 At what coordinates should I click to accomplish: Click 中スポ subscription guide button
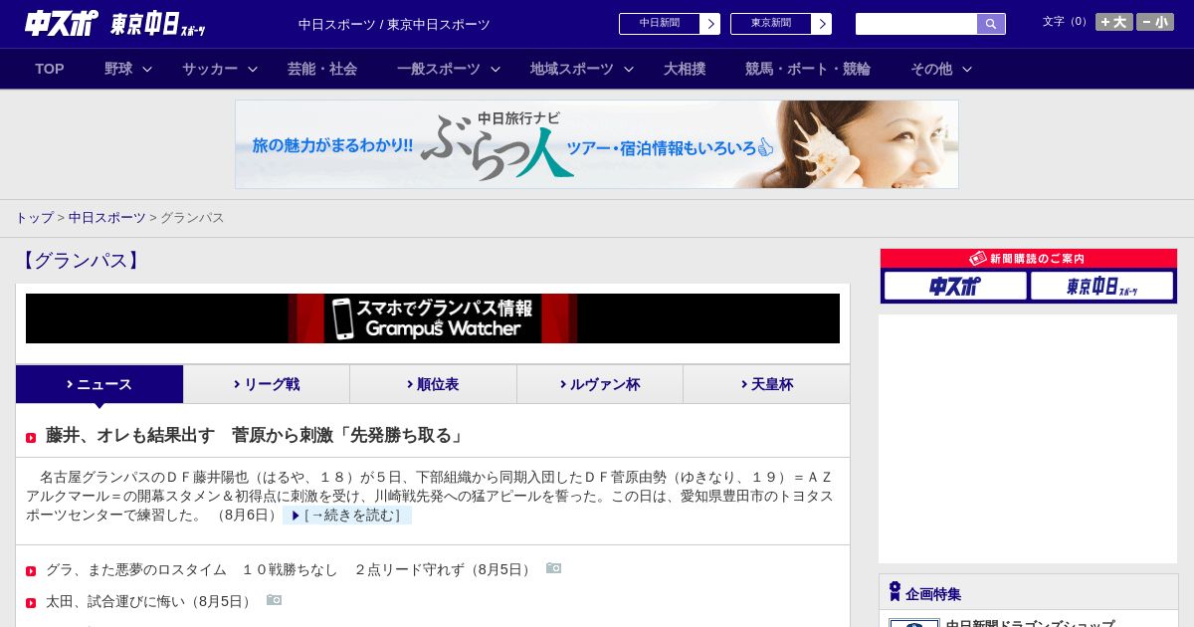[x=955, y=286]
